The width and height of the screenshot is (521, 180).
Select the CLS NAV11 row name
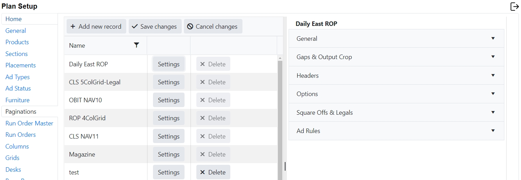(x=84, y=136)
